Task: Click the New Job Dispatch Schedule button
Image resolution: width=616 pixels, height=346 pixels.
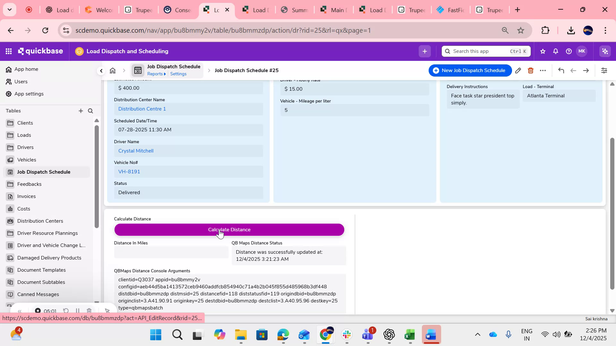Action: pyautogui.click(x=470, y=70)
